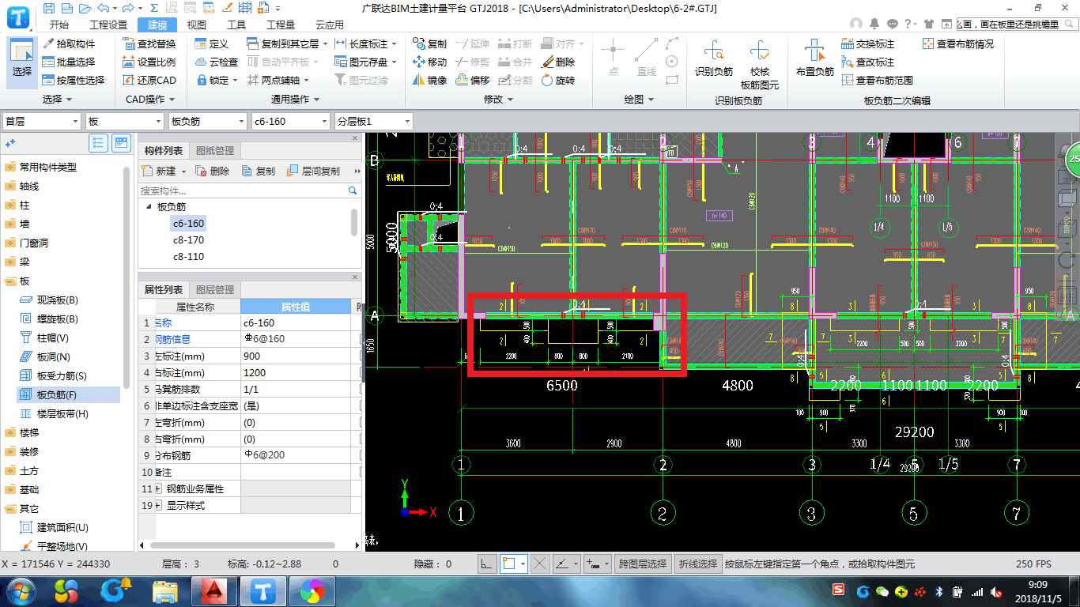
Task: Click the 交换标注 swap annotation tool
Action: tap(868, 44)
